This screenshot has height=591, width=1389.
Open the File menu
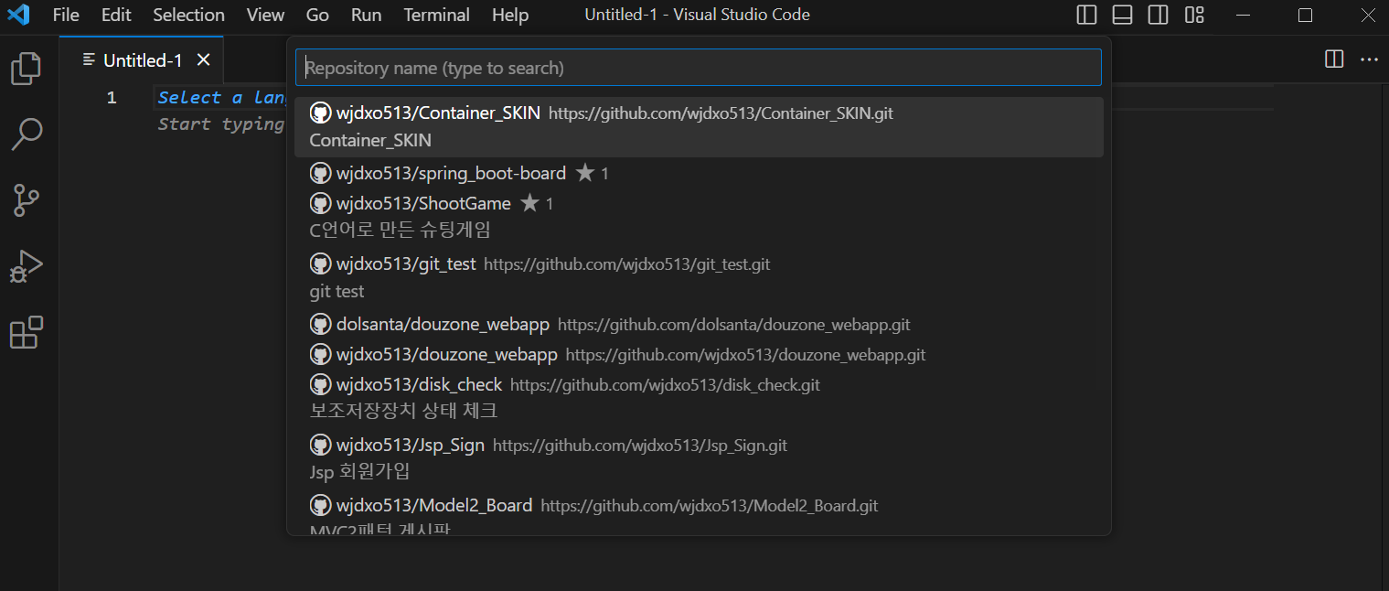[x=66, y=15]
